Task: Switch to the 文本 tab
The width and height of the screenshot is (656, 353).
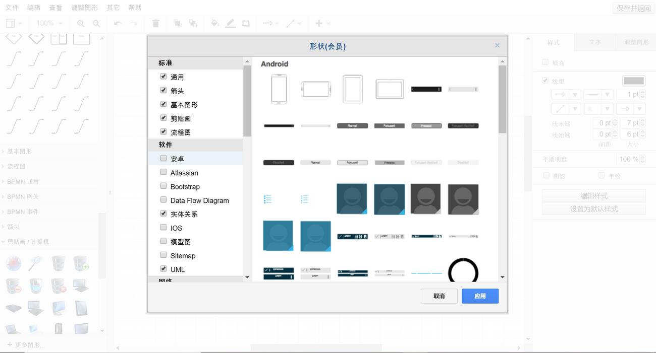Action: 594,42
